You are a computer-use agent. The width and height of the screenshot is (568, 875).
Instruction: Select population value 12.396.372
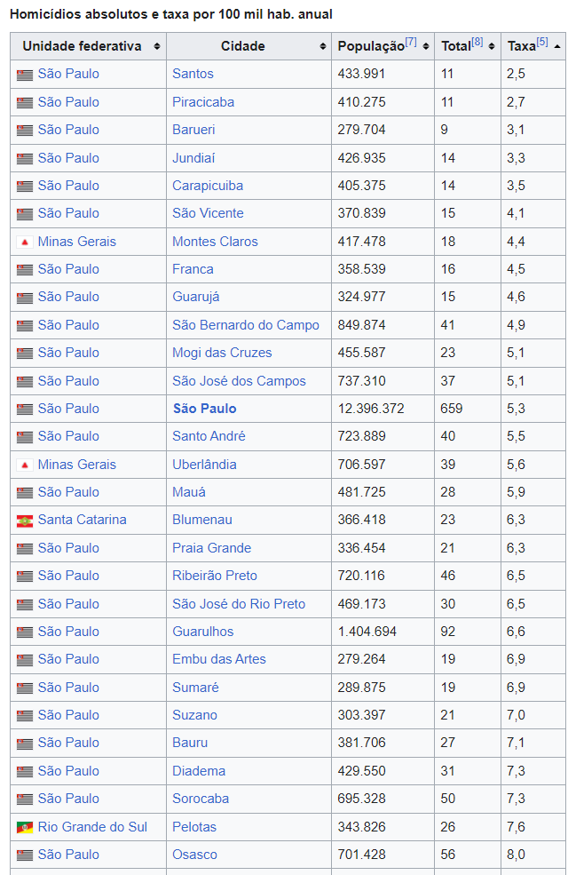371,409
